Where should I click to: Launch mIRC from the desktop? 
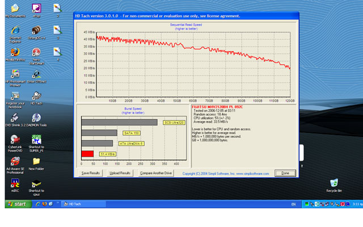(15, 186)
